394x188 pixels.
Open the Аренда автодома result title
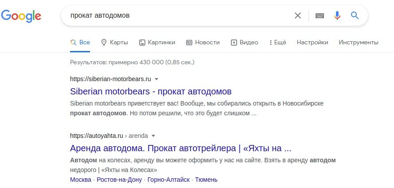[x=180, y=148]
